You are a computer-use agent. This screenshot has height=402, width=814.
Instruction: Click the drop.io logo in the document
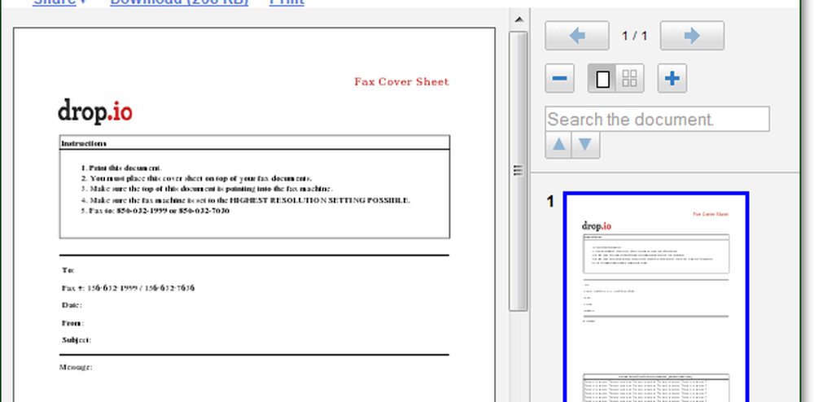tap(94, 111)
